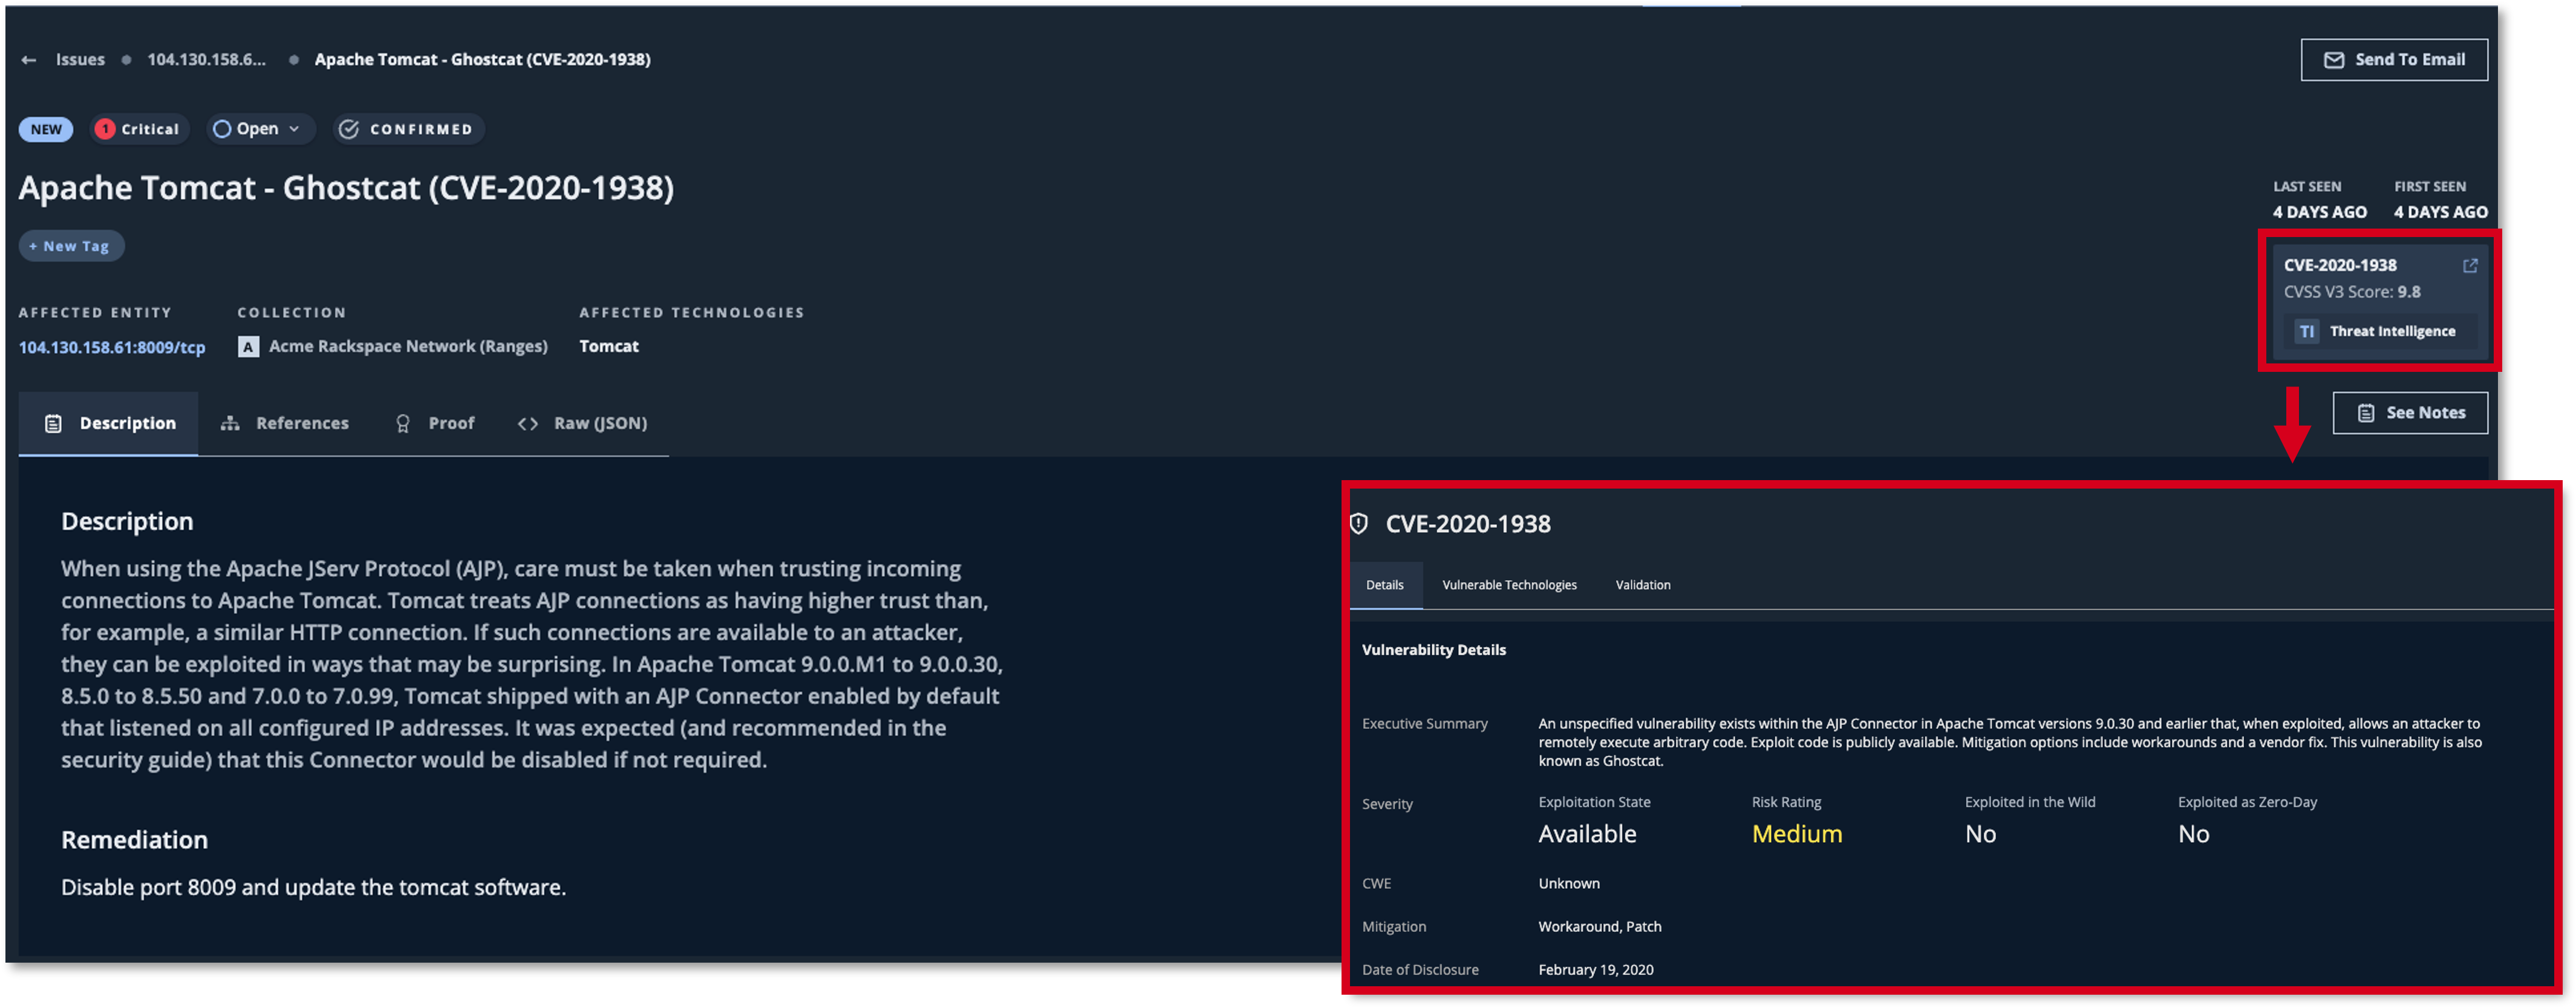Image resolution: width=2576 pixels, height=1008 pixels.
Task: Click the main Apache Tomcat - Ghostcat title
Action: (x=346, y=188)
